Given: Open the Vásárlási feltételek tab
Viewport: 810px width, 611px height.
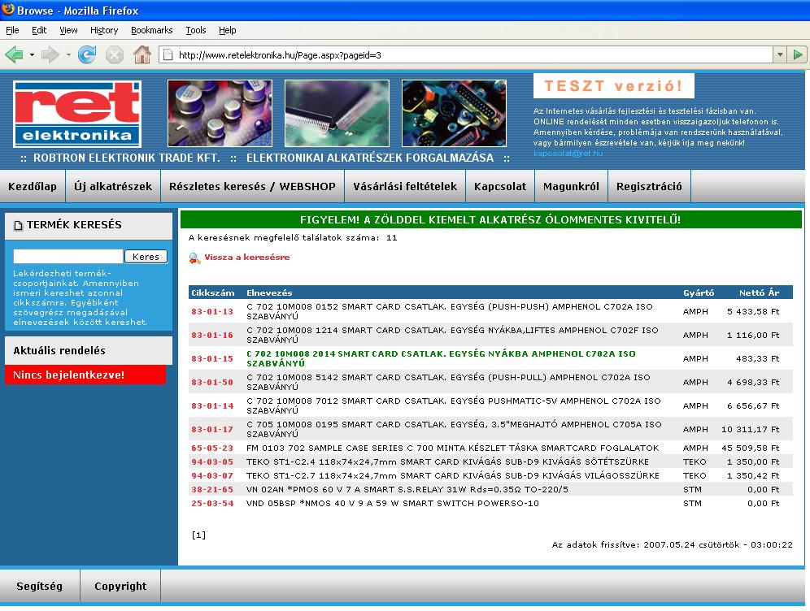Looking at the screenshot, I should coord(405,186).
